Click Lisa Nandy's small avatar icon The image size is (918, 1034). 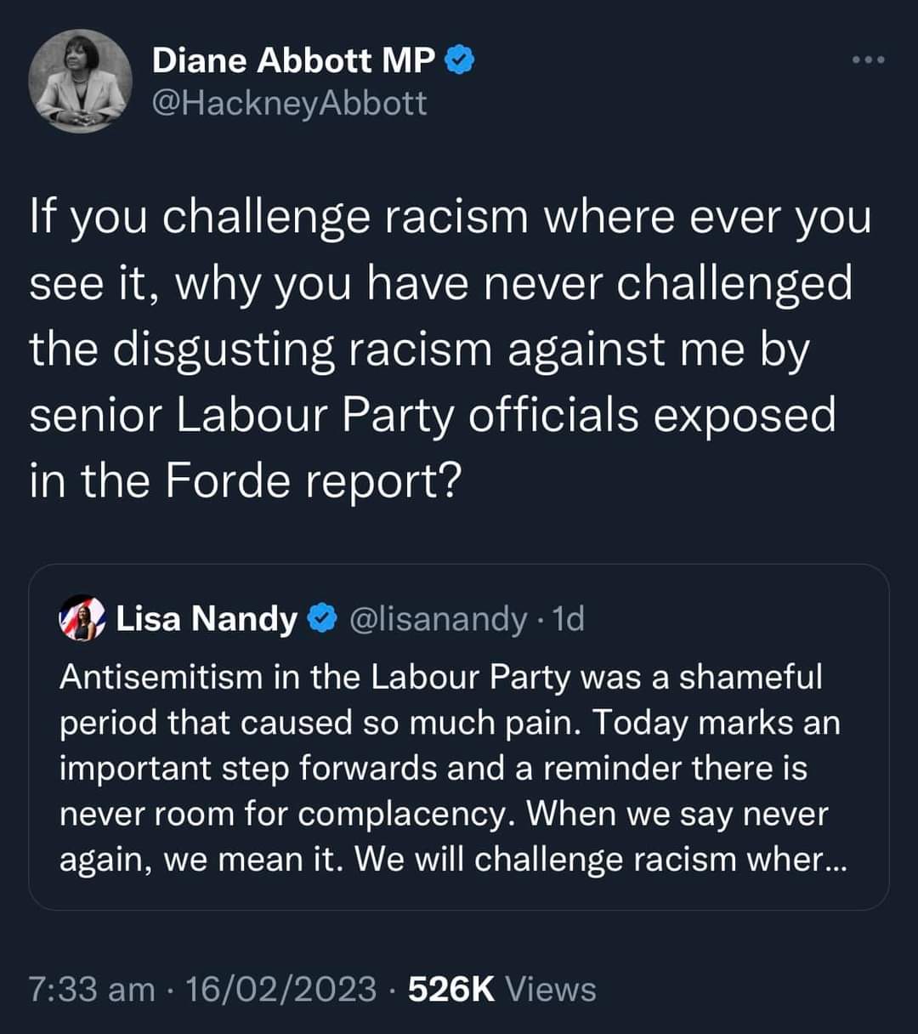pos(83,618)
